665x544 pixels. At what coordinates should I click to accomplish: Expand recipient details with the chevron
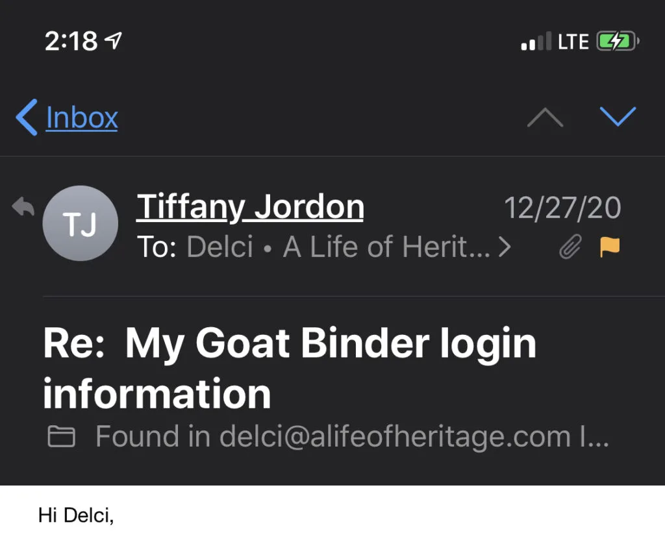[504, 247]
